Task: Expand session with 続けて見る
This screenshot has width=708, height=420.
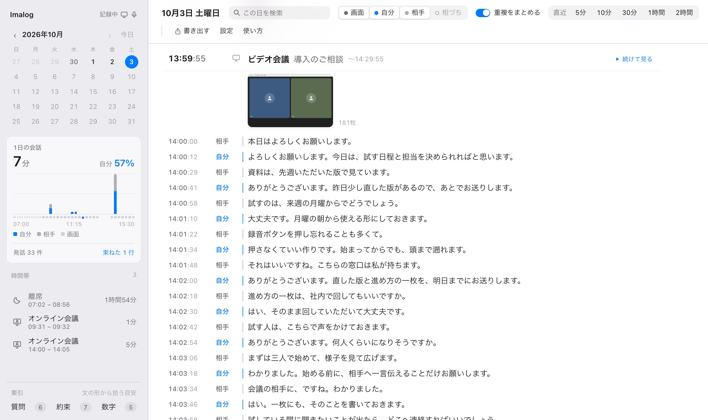Action: coord(634,59)
